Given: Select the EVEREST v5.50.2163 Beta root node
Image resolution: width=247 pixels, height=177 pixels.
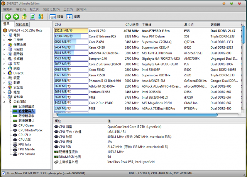Looking at the screenshot, I should (23, 30).
